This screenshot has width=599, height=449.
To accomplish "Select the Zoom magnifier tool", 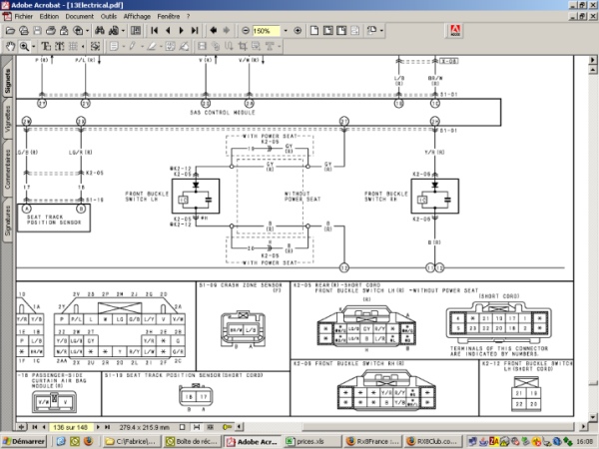I will [x=24, y=47].
